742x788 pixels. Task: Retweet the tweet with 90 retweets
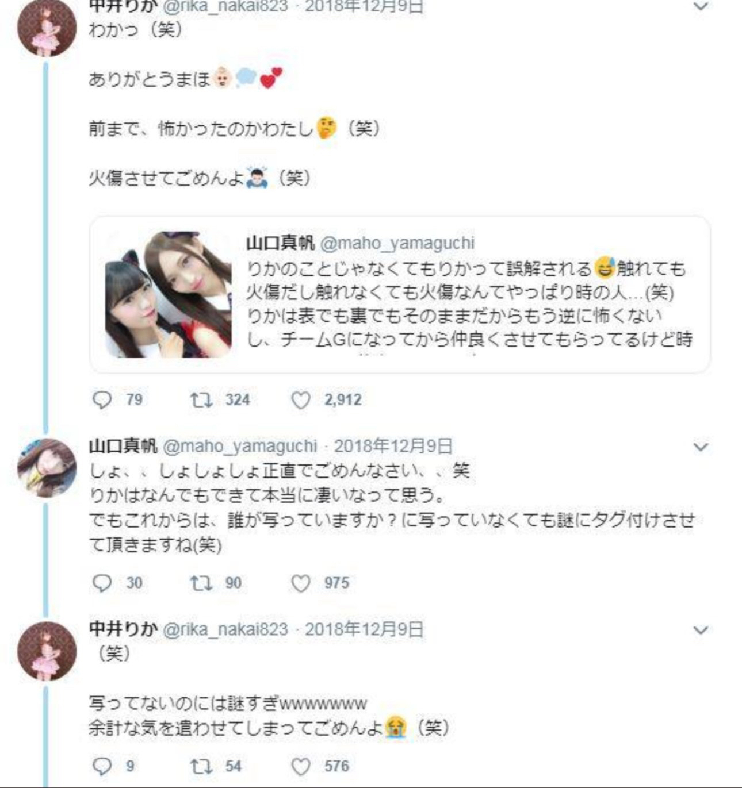coord(201,583)
